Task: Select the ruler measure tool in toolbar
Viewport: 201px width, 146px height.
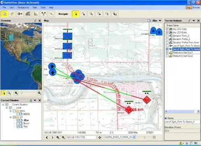Action: (12, 14)
